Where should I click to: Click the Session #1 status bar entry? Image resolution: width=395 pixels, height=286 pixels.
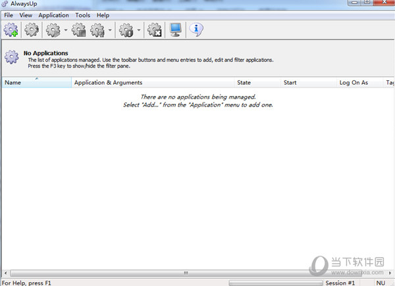[340, 283]
